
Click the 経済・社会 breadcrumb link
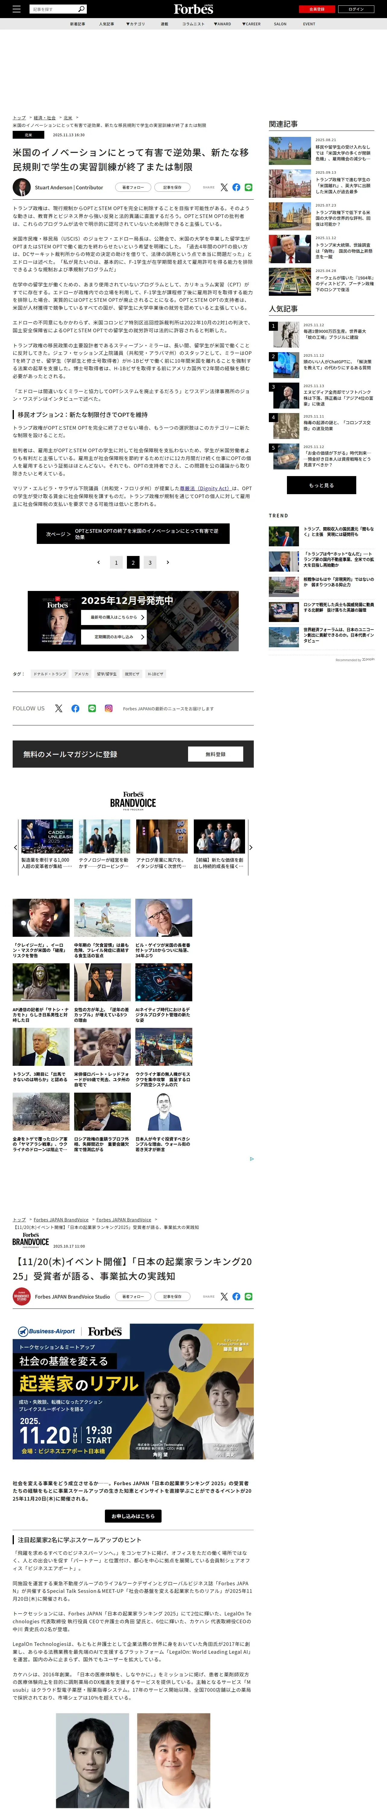(x=45, y=118)
